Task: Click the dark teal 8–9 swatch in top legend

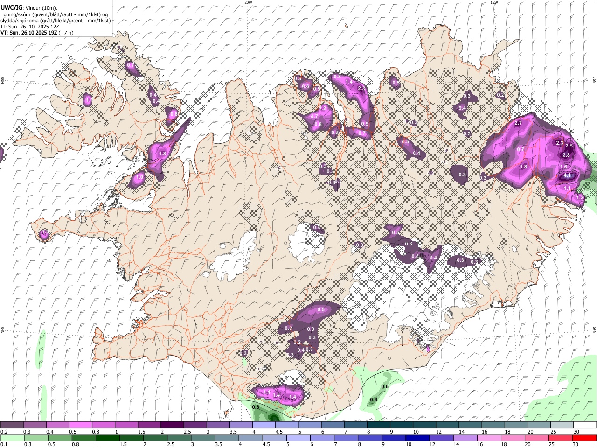Action: coord(379,425)
